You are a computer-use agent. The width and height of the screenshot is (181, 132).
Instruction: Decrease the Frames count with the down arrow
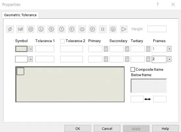(x=169, y=59)
